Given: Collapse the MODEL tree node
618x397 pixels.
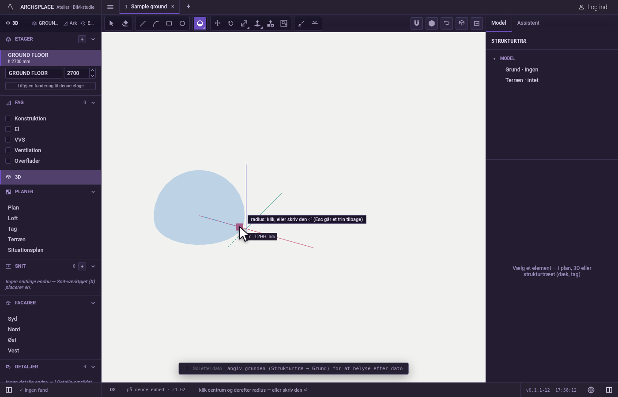Looking at the screenshot, I should point(494,59).
